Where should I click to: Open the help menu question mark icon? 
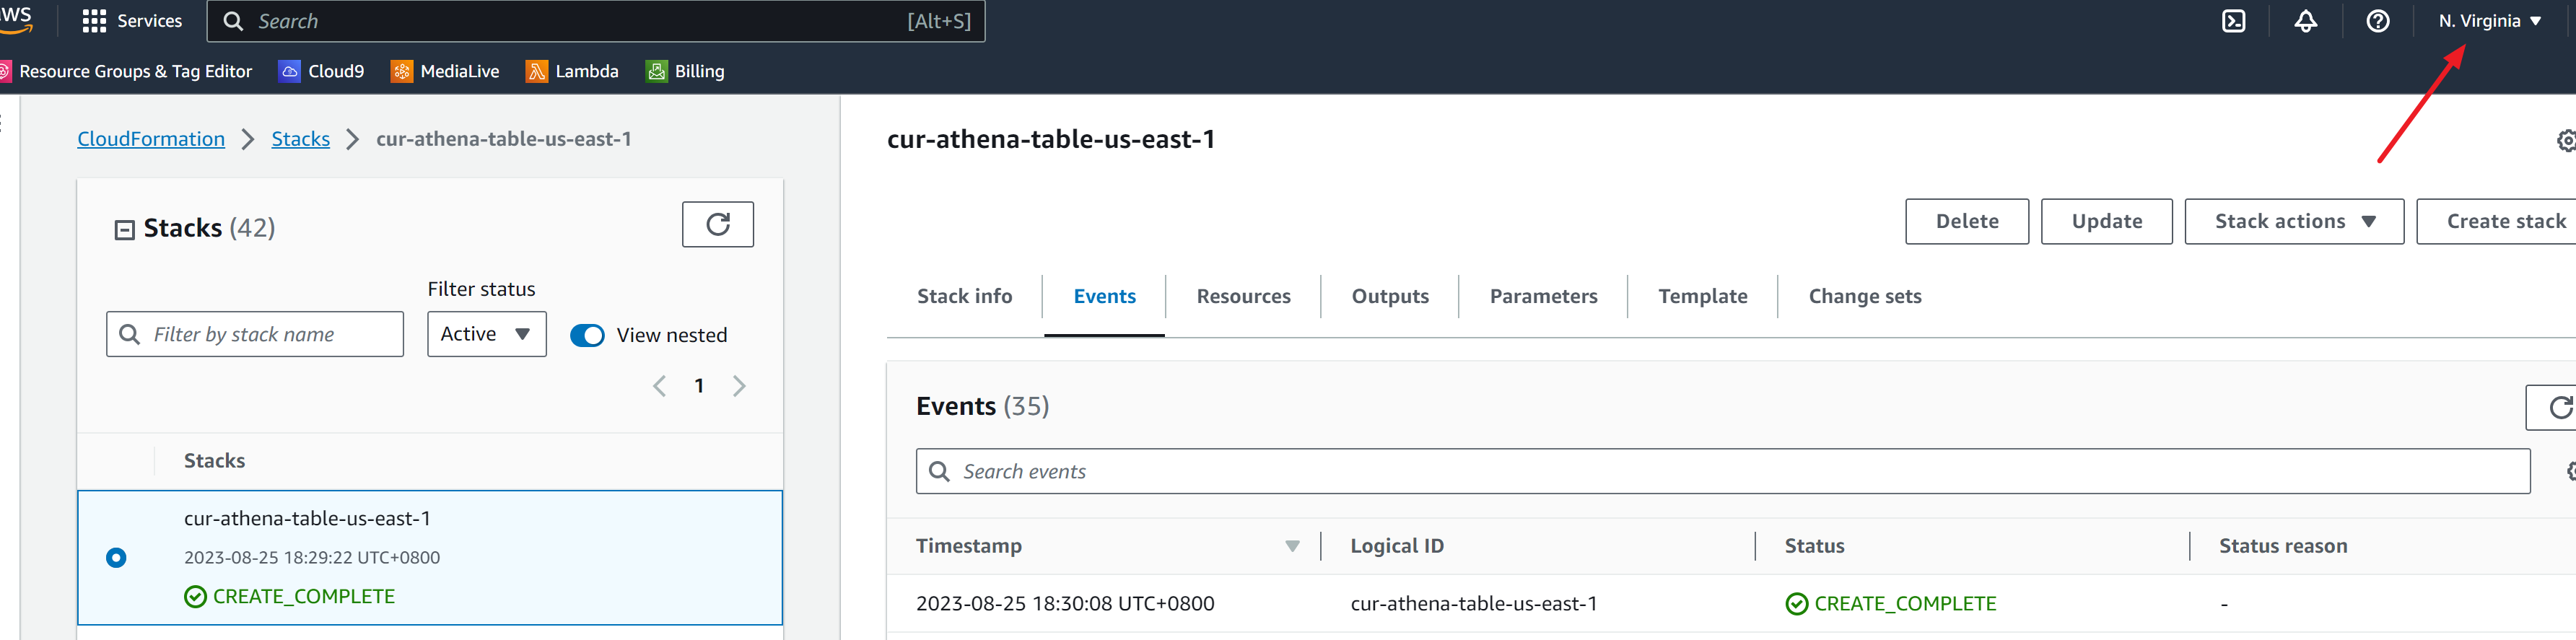(2378, 20)
